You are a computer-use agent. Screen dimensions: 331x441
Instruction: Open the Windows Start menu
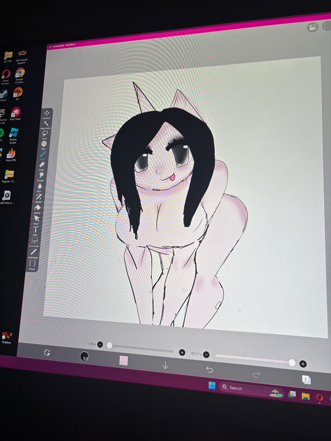[x=212, y=385]
